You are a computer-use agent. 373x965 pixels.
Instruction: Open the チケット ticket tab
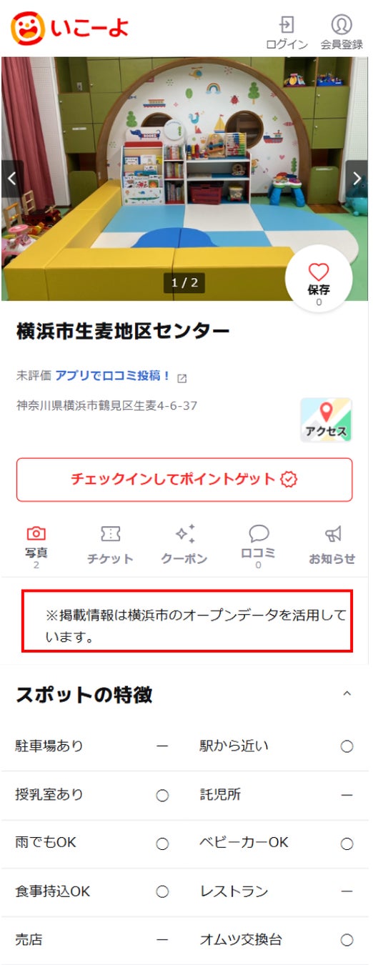pos(110,545)
